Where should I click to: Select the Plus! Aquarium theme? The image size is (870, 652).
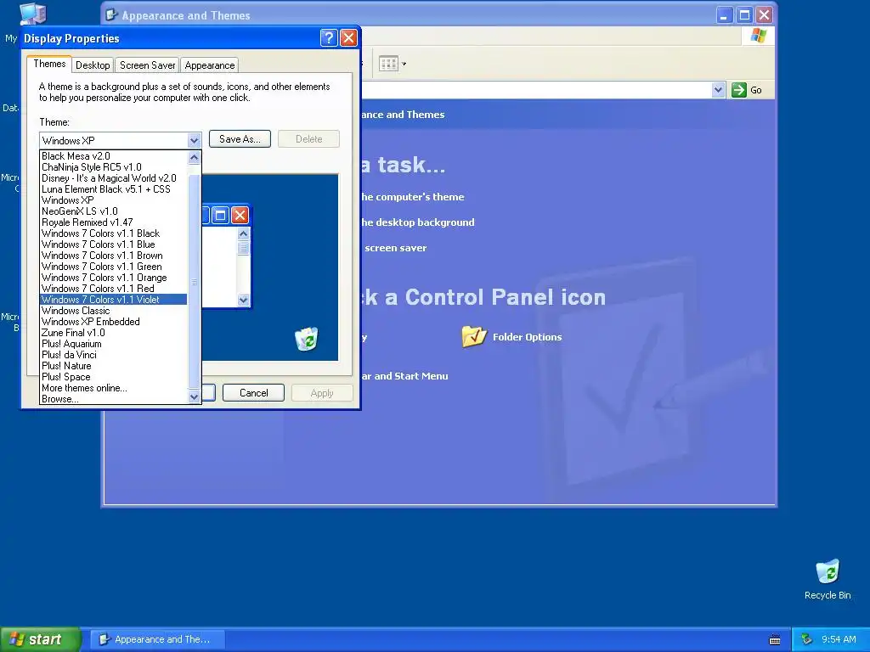(x=114, y=344)
